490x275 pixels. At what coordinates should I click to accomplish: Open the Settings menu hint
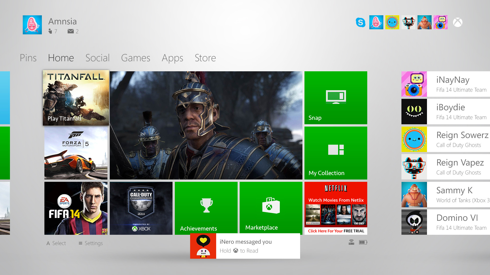point(91,243)
